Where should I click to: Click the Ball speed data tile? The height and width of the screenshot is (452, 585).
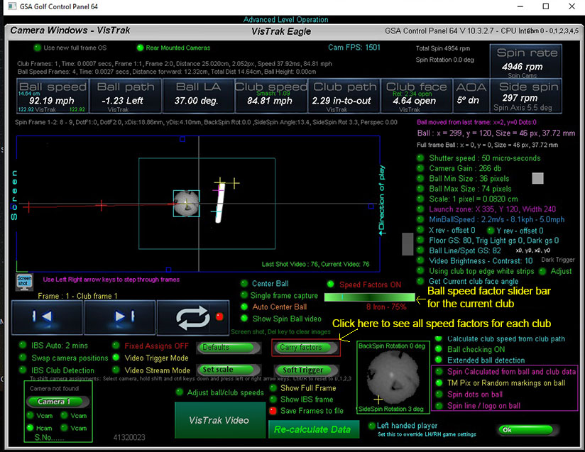tap(53, 96)
